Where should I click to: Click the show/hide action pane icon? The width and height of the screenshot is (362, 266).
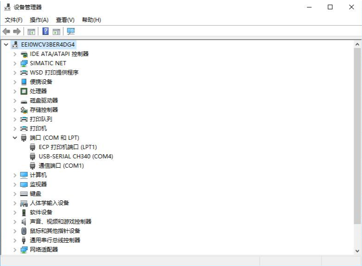coord(56,31)
